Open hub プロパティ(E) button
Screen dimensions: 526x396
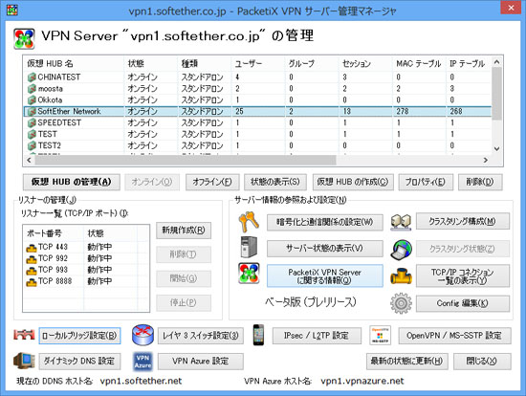point(426,182)
